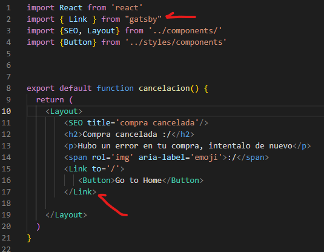Click line number 2 in the gutter
This screenshot has width=324, height=252.
tap(8, 19)
